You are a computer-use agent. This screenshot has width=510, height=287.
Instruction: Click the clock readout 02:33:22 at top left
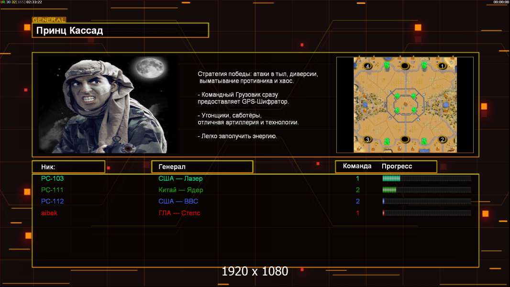click(34, 2)
